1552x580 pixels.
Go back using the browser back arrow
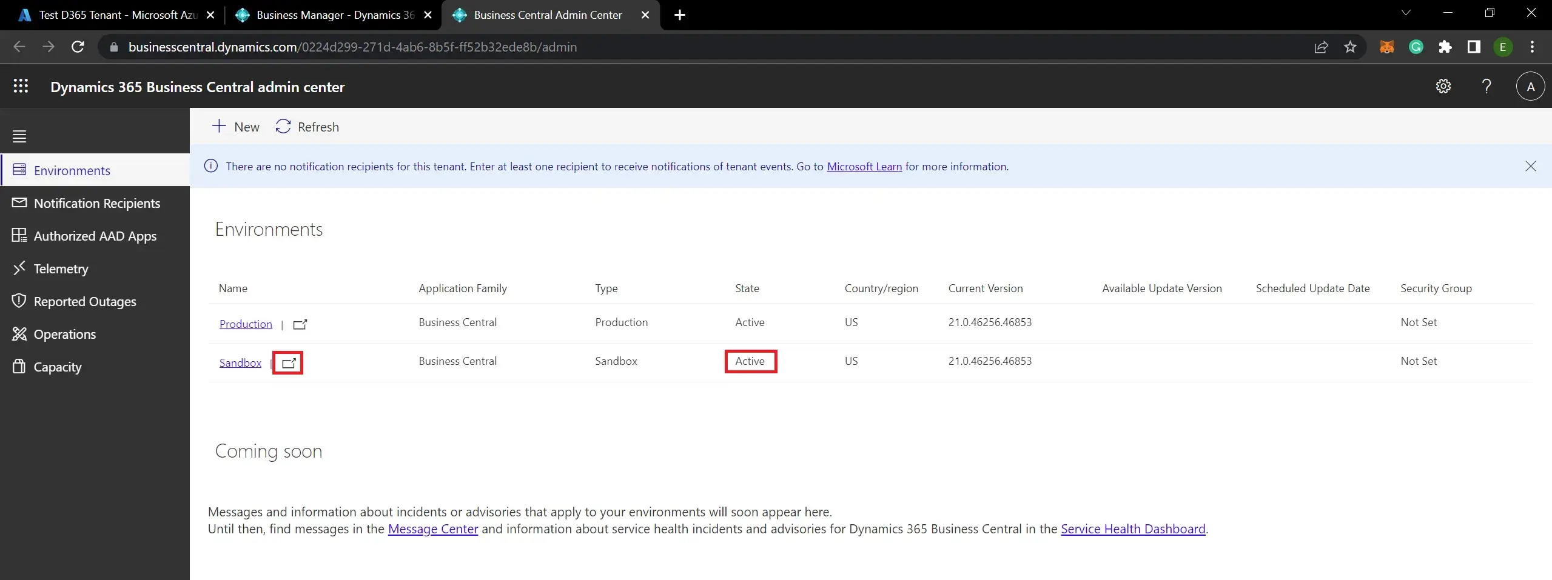[19, 47]
